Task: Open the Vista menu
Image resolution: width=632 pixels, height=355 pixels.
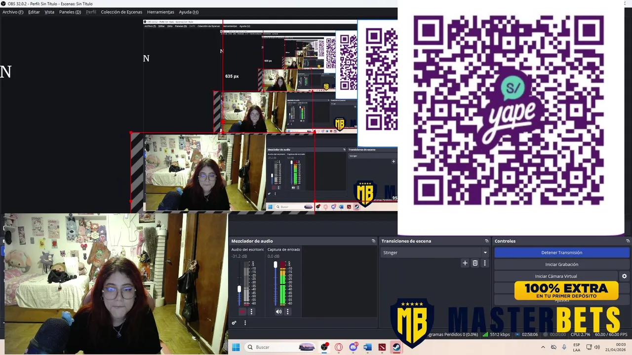Action: [49, 12]
